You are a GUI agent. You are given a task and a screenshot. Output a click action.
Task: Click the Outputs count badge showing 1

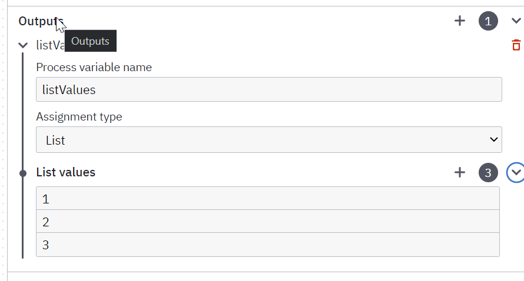click(488, 21)
